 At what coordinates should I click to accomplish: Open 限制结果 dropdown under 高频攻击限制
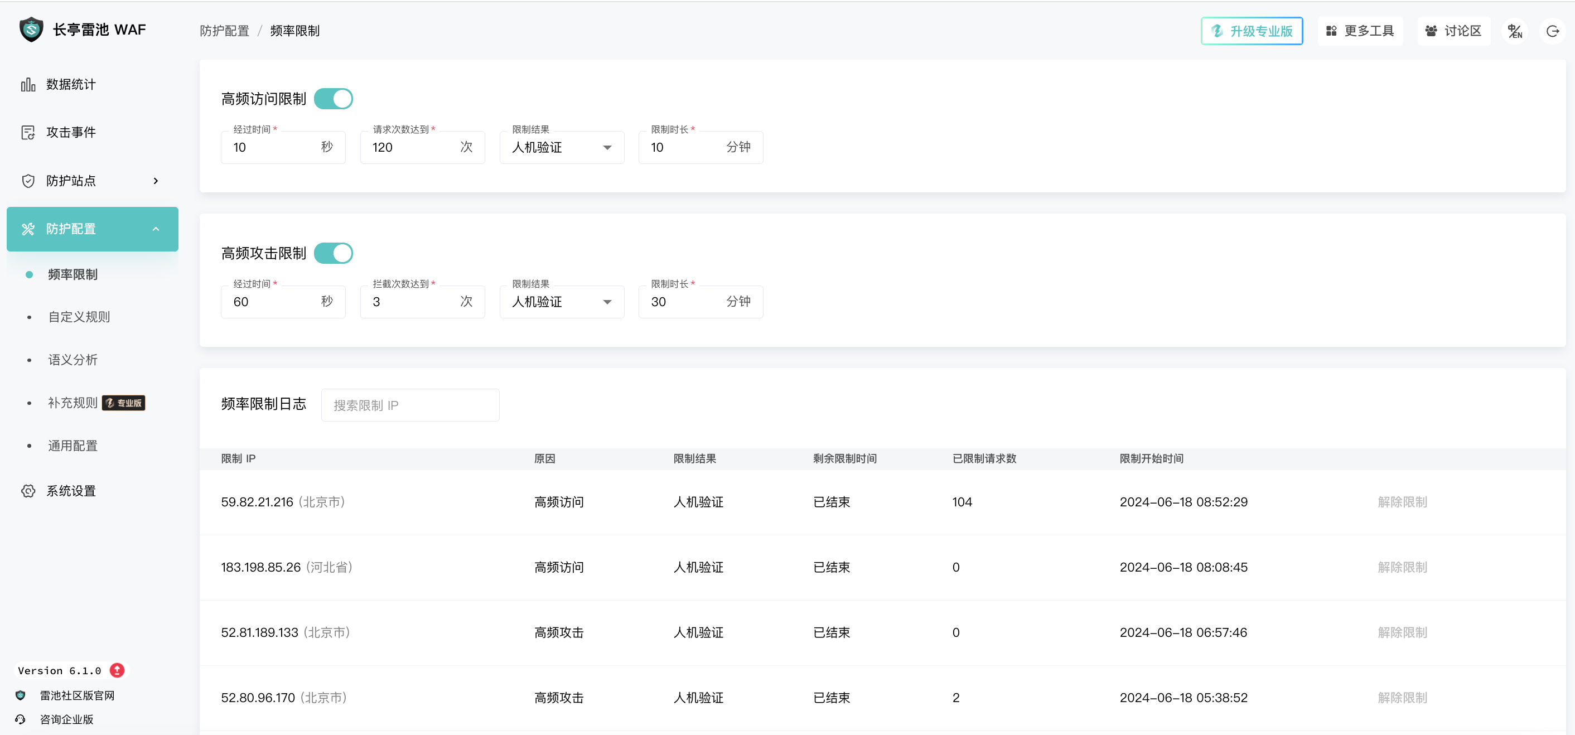(x=562, y=302)
